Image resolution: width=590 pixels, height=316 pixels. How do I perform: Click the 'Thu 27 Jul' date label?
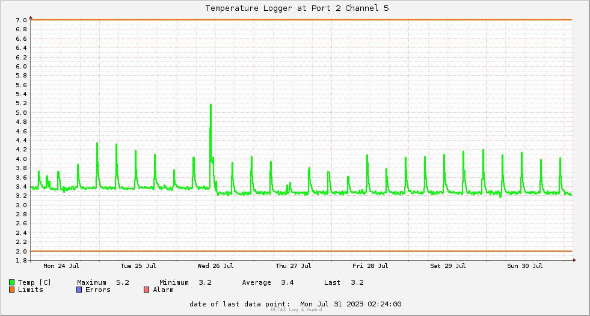293,266
